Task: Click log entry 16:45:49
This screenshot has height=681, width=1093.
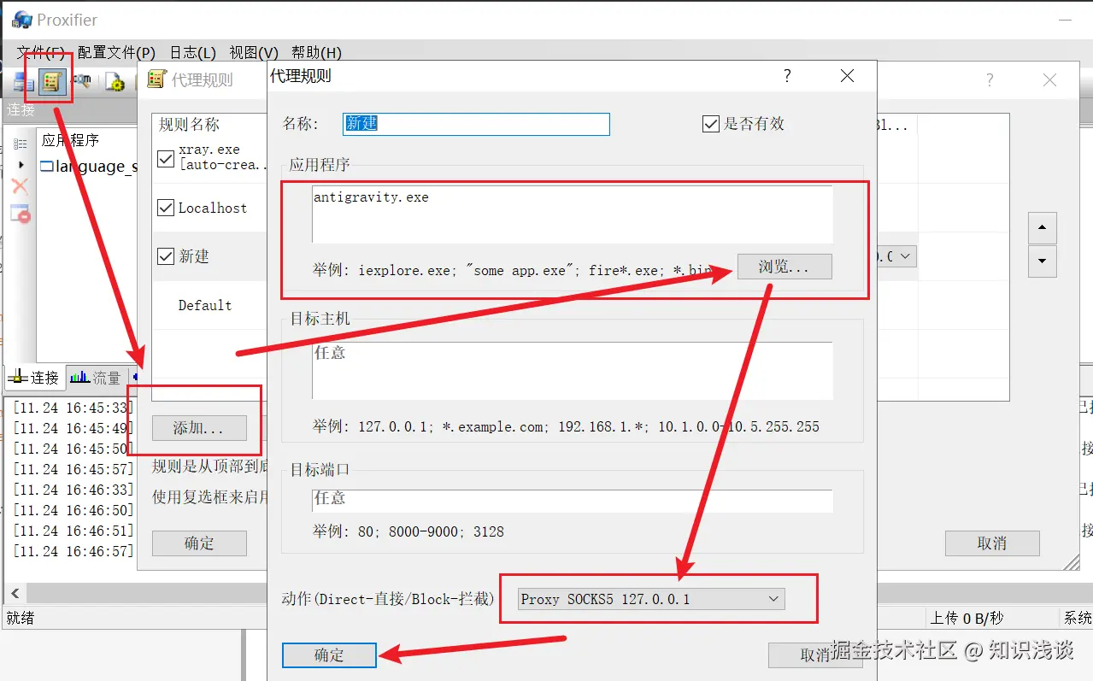Action: pyautogui.click(x=73, y=428)
